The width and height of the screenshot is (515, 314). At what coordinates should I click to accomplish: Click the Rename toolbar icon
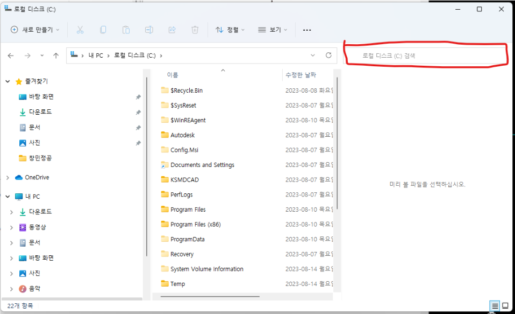pos(149,30)
